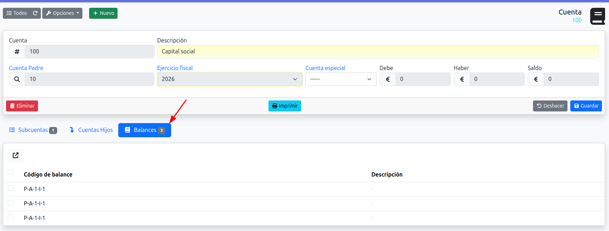
Task: Click the red Eliminar button
Action: pyautogui.click(x=22, y=106)
